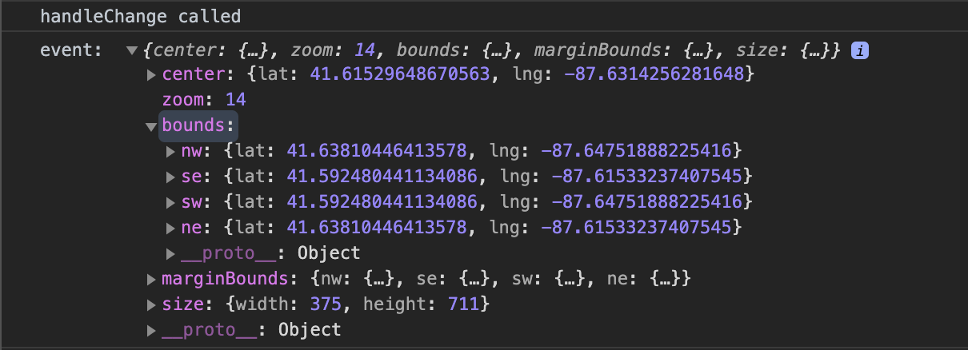The height and width of the screenshot is (350, 968).
Task: Click the zoom: 14 property row
Action: pos(203,100)
